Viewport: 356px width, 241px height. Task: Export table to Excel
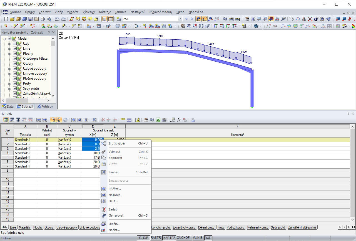coord(158,120)
